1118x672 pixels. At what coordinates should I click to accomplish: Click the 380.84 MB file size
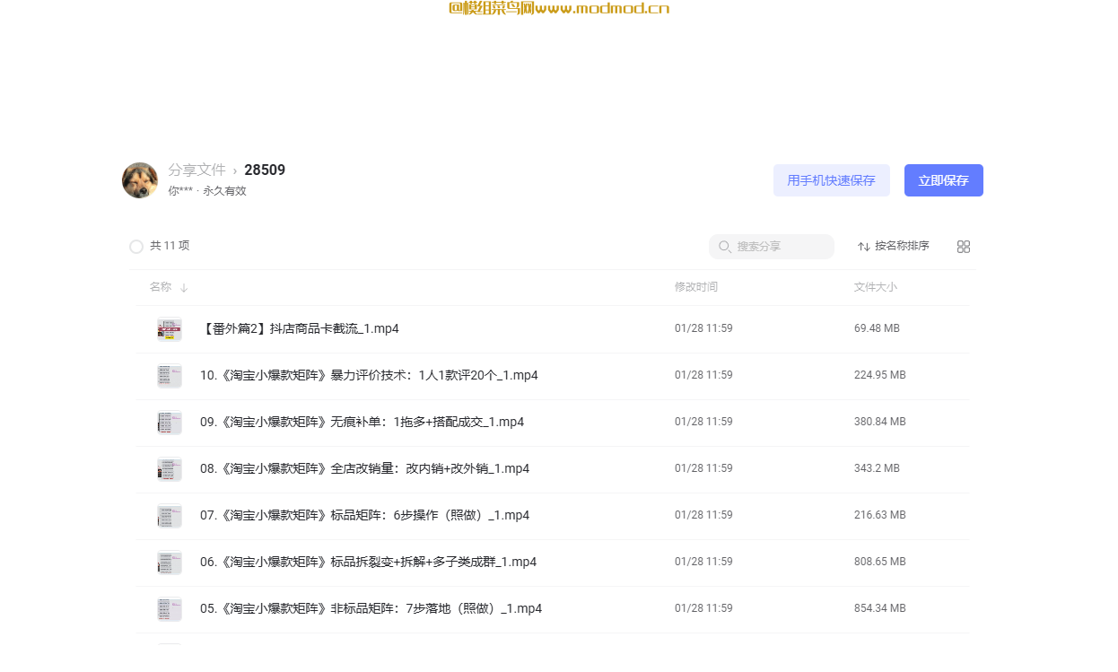tap(880, 422)
